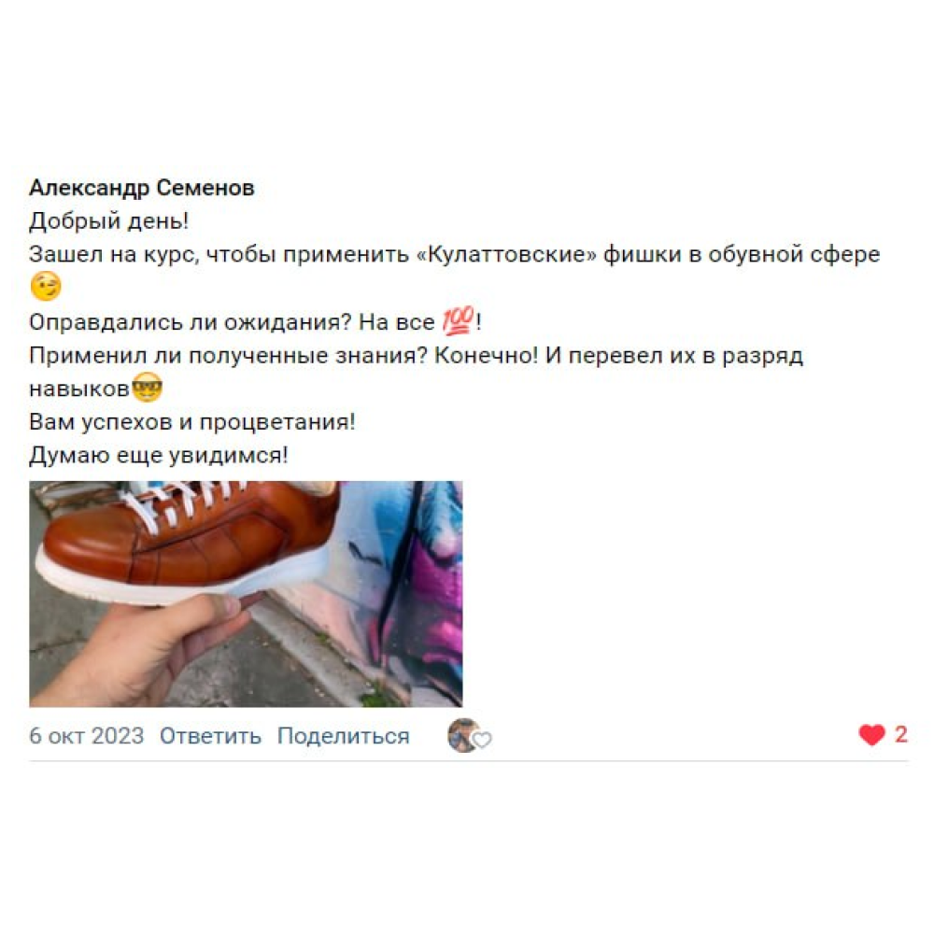Viewport: 934px width, 934px height.
Task: Click the sunglasses emoji after «навыков»
Action: 147,388
